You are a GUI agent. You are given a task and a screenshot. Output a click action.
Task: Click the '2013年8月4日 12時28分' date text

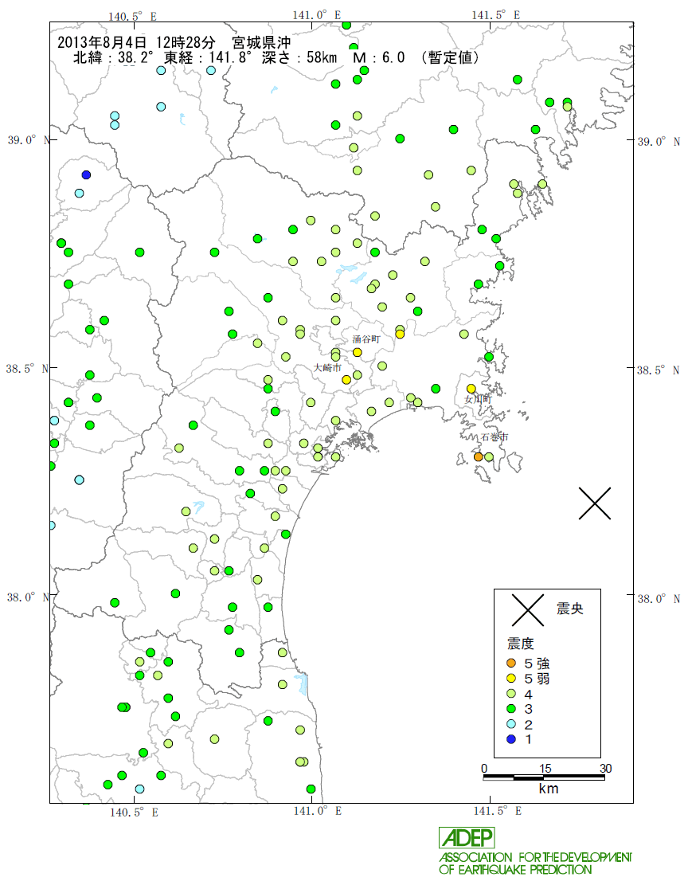click(x=136, y=42)
